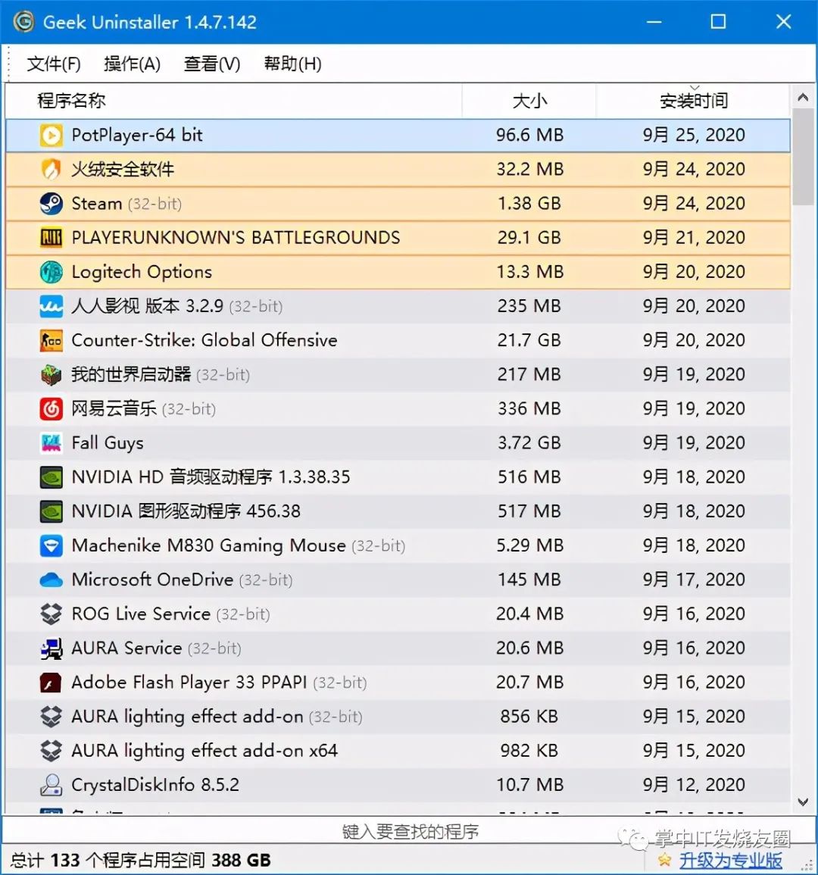The image size is (818, 875).
Task: Open the 文件(F) menu
Action: click(54, 64)
